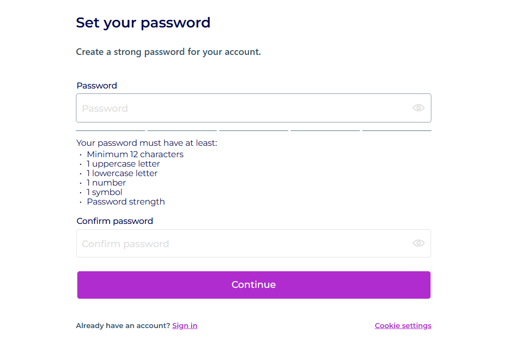The image size is (505, 356).
Task: Click the "Confirm password" field label
Action: point(115,221)
